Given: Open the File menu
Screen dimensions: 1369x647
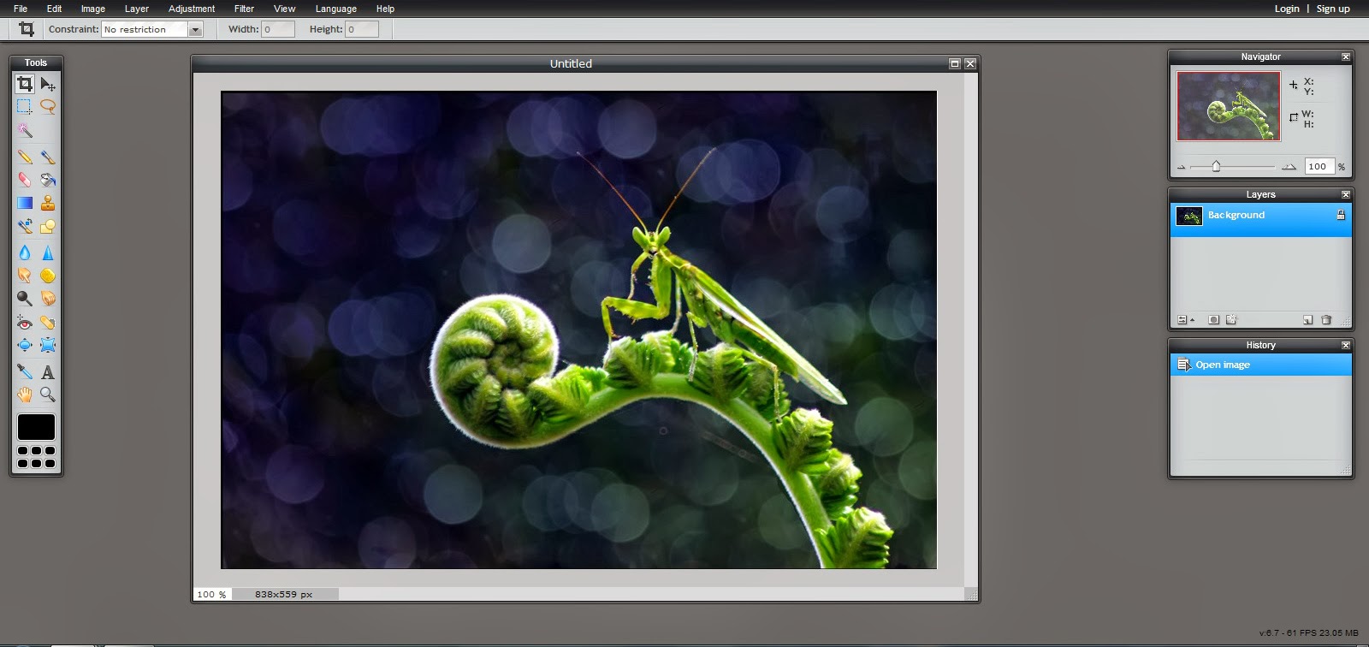Looking at the screenshot, I should pos(21,9).
